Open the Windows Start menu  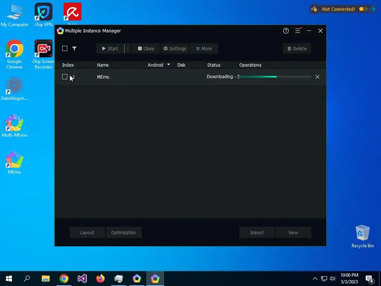9,279
